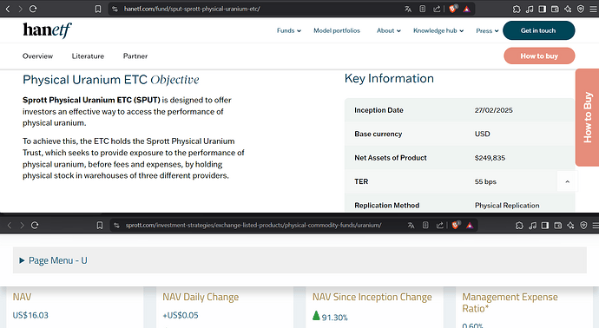
Task: Click bookmark icon beside hanetf.com address
Action: pos(98,9)
